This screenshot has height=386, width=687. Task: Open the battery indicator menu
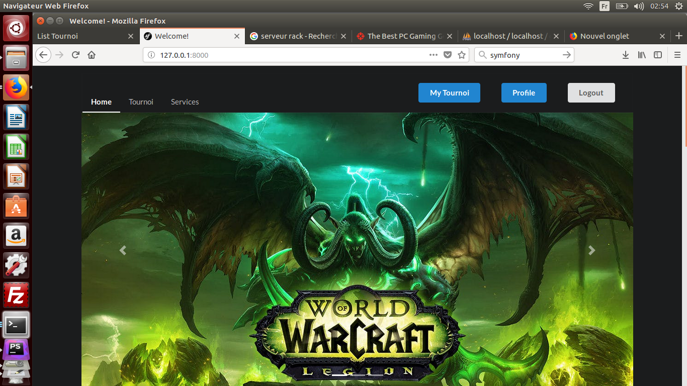coord(622,6)
